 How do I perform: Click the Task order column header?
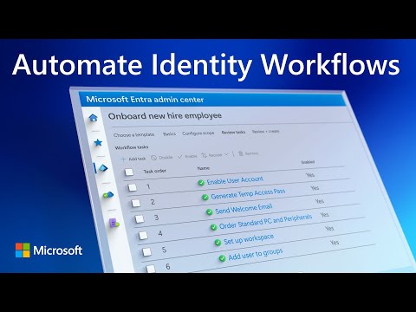(155, 171)
